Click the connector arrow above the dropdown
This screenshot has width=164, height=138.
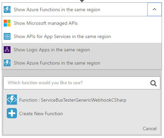pos(82,1)
